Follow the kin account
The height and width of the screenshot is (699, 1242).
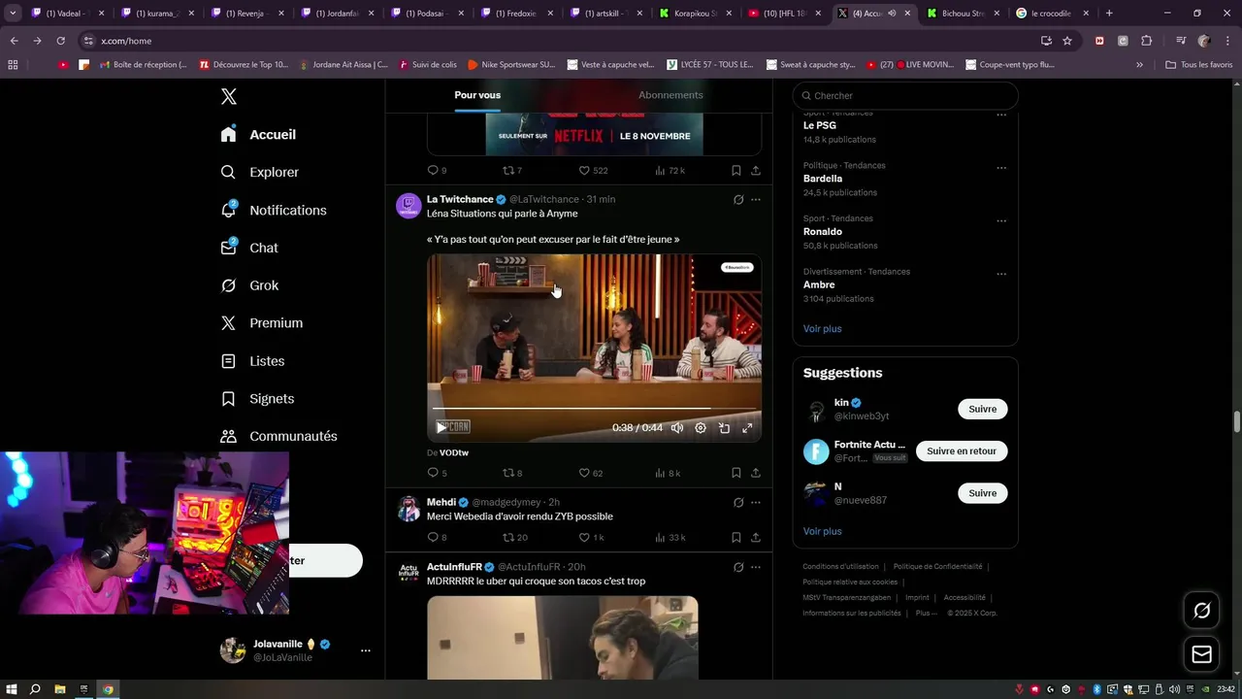[982, 410]
